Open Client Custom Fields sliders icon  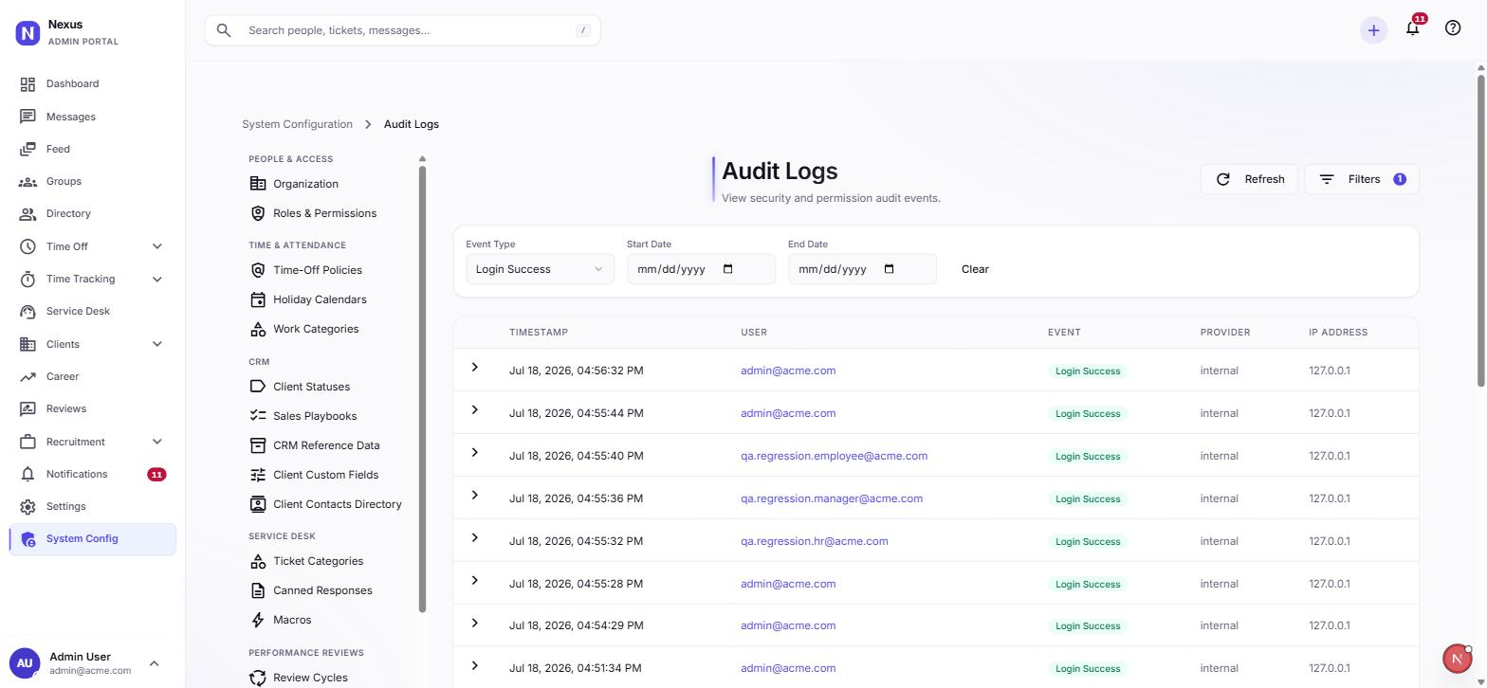point(258,475)
